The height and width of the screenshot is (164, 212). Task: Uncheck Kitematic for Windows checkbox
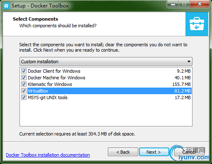click(x=24, y=84)
